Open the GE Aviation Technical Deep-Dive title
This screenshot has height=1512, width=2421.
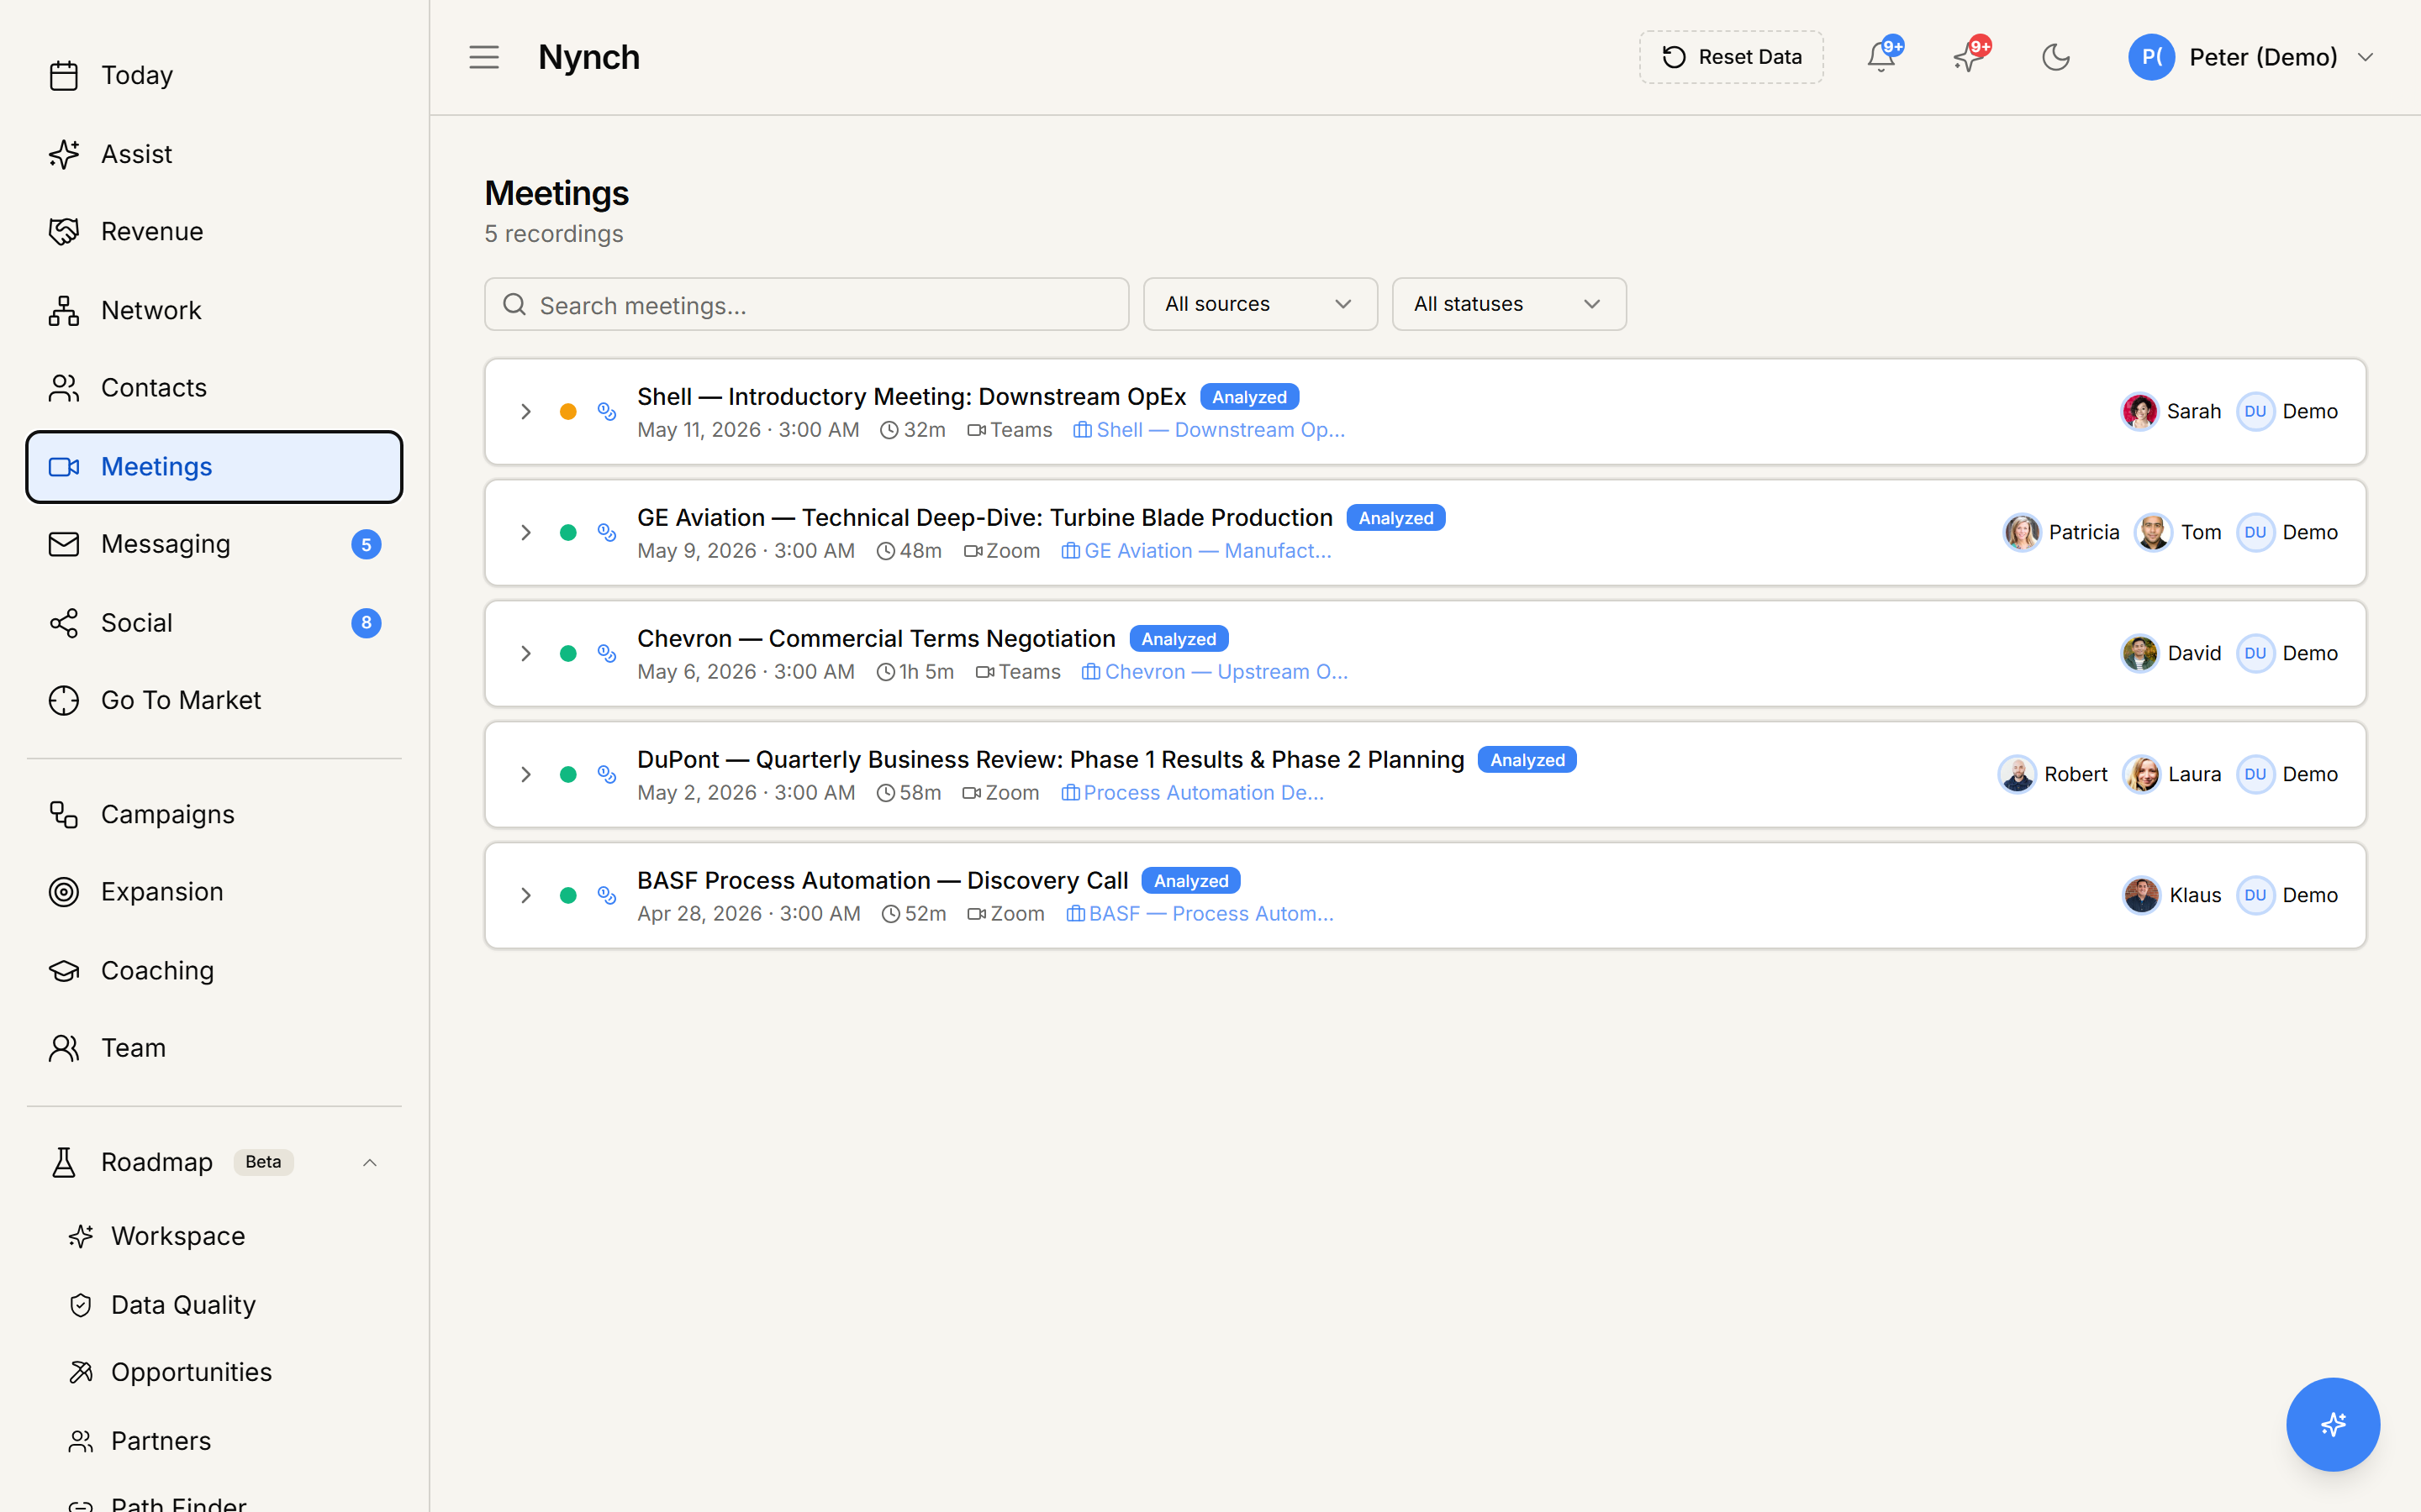pyautogui.click(x=984, y=518)
